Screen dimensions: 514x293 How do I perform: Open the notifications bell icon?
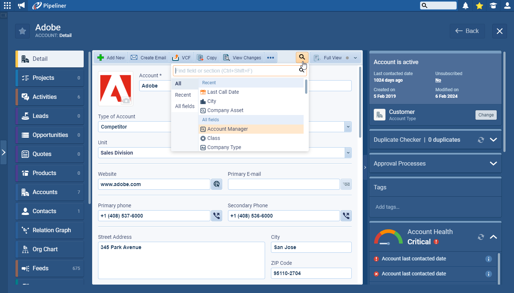[x=466, y=5]
